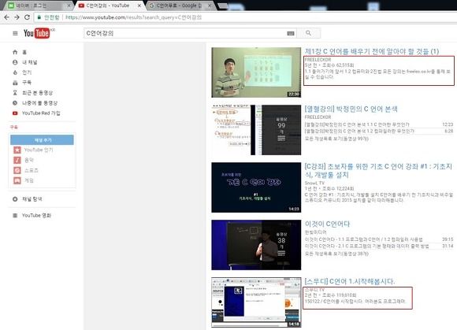Open playlist item 1.1 프로그램과 C언어 (39:15)
Viewport: 457px width, 330px height.
(x=379, y=239)
